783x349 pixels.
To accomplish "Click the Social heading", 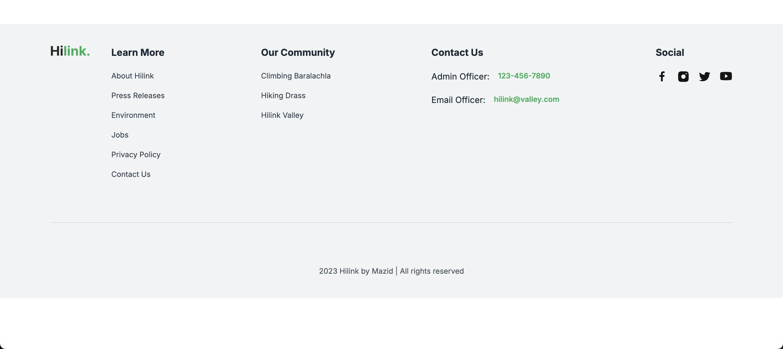I will (x=670, y=52).
